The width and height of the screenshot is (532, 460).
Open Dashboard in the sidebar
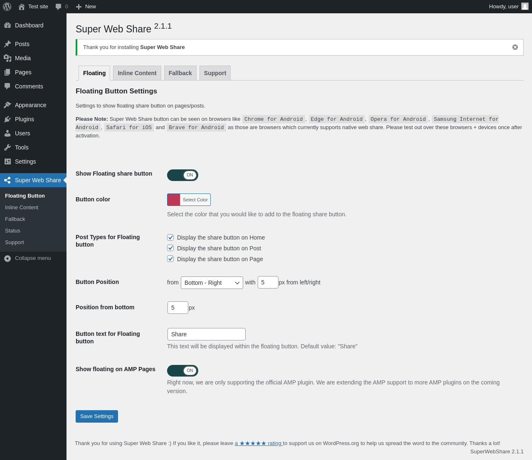click(x=33, y=25)
